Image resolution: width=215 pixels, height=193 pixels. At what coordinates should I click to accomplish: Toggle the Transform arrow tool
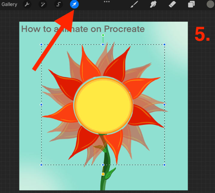(74, 4)
